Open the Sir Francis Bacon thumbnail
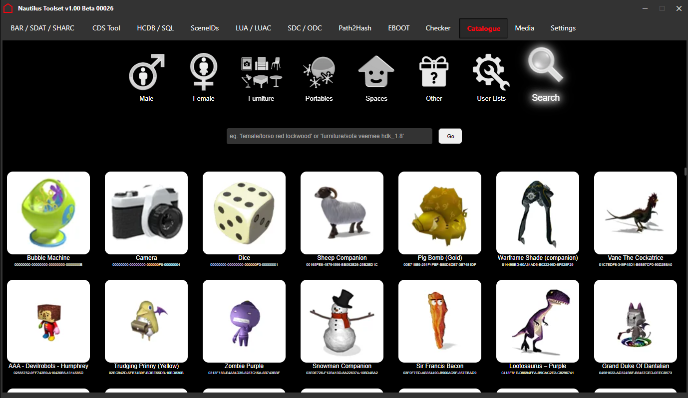 pos(440,321)
